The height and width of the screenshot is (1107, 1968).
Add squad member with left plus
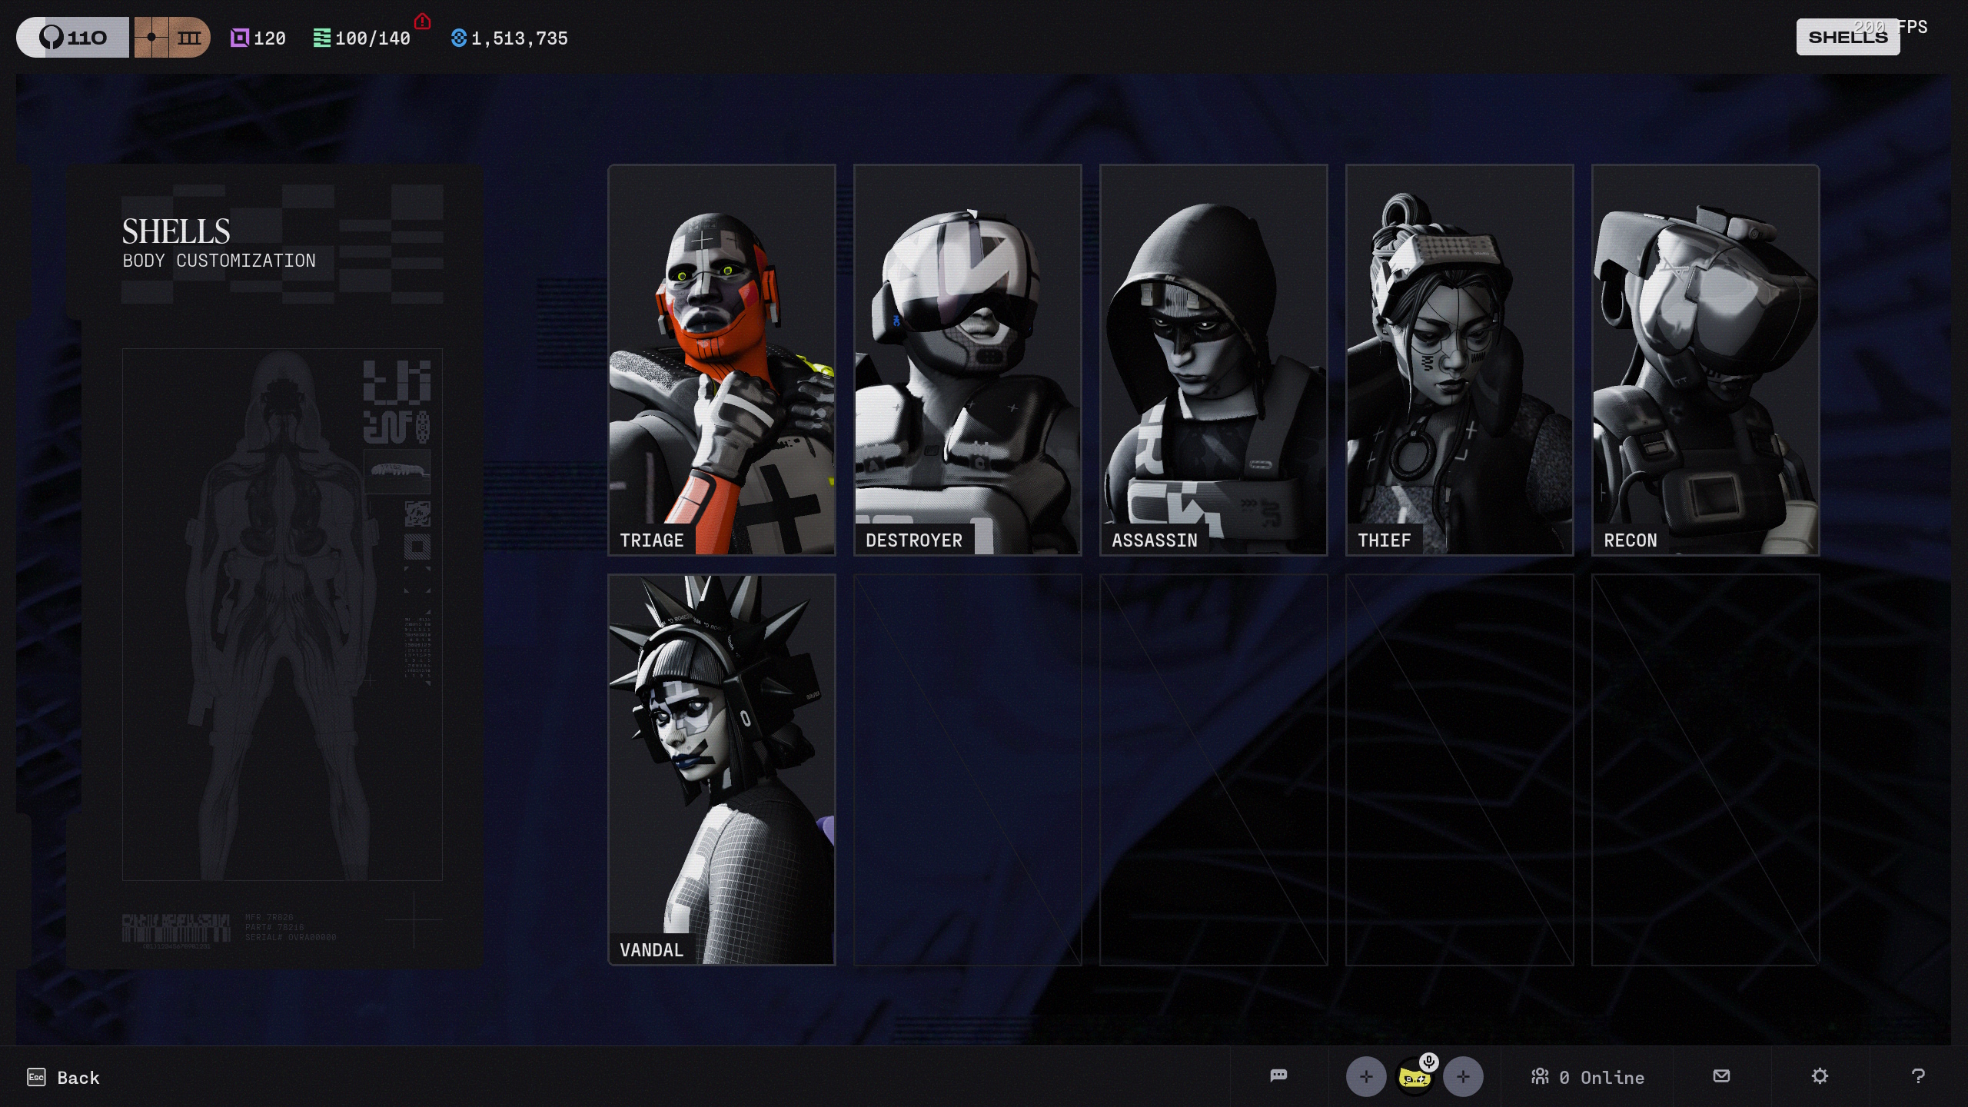(1366, 1076)
